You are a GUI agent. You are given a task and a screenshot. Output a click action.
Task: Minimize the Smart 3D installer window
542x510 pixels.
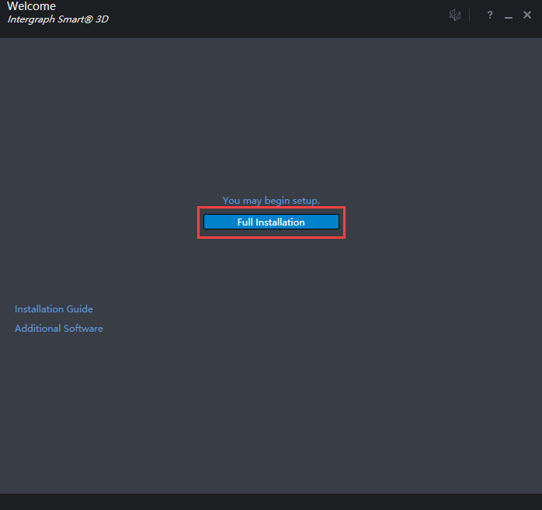(x=508, y=16)
